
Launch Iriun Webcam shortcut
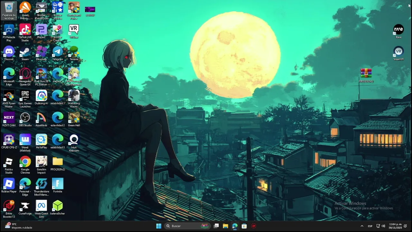[74, 143]
